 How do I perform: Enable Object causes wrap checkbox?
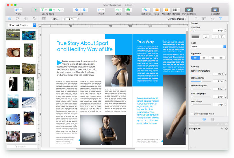[192, 114]
